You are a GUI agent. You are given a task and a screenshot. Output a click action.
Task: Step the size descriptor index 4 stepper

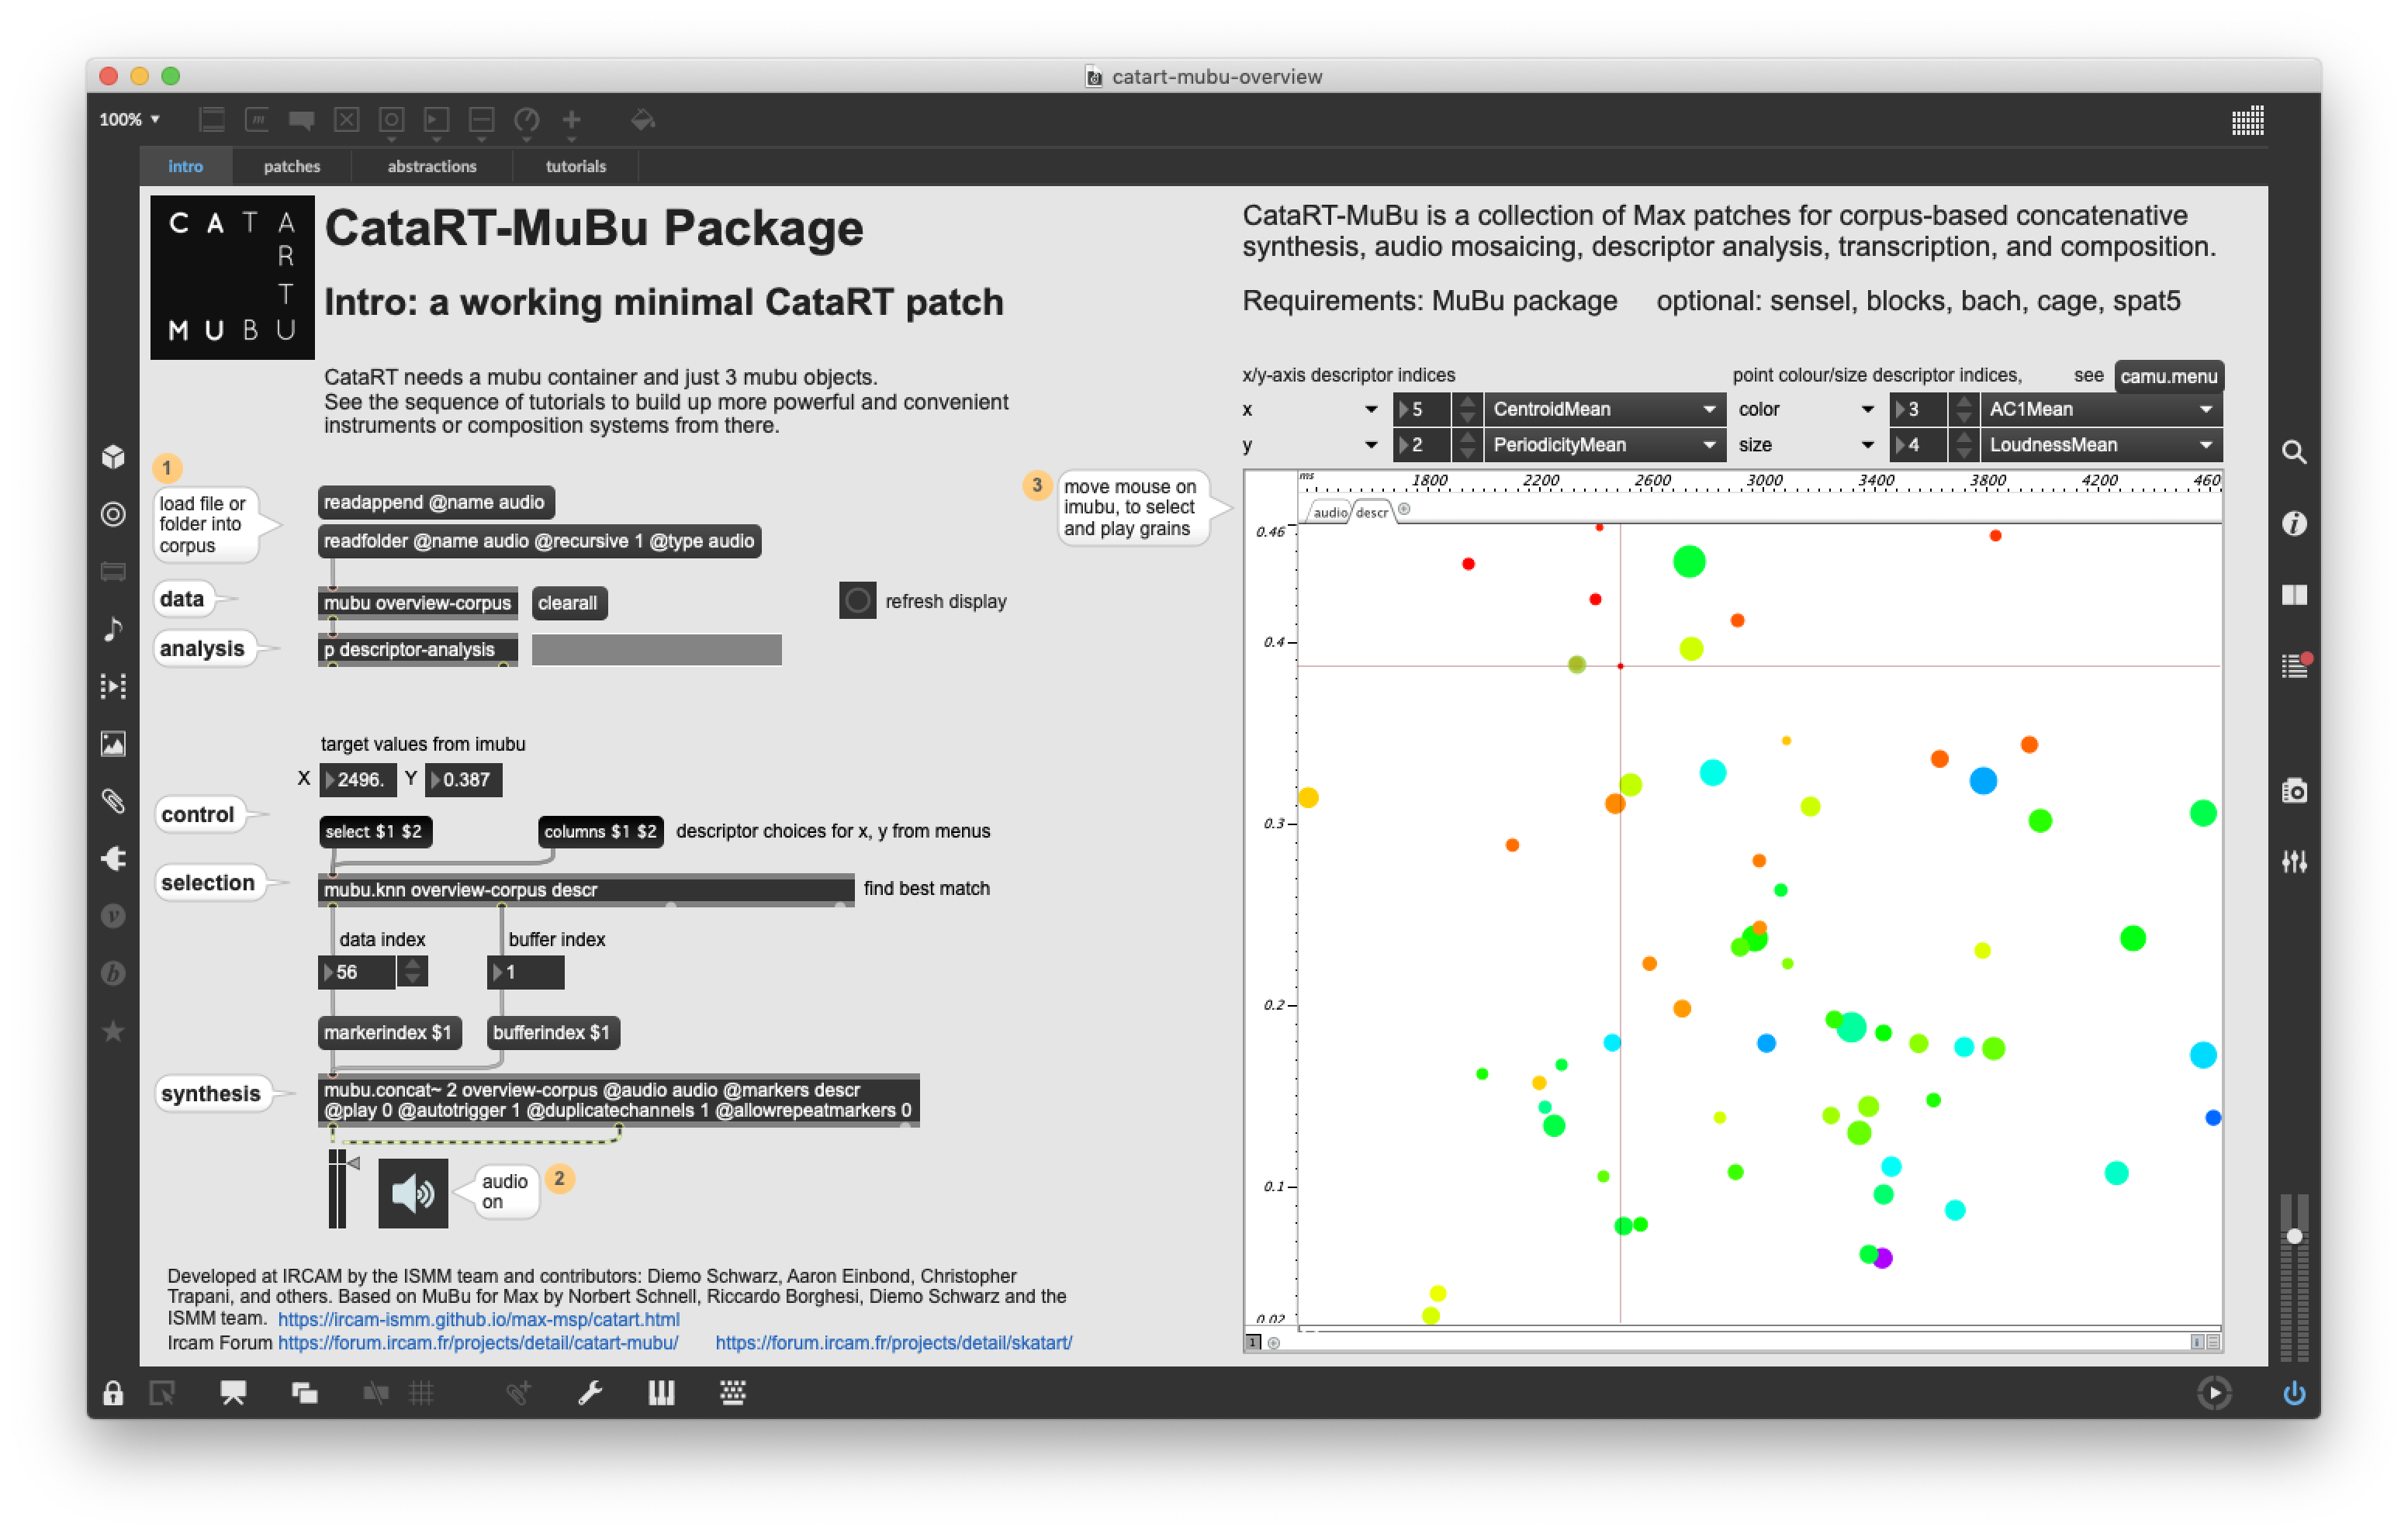tap(1963, 445)
